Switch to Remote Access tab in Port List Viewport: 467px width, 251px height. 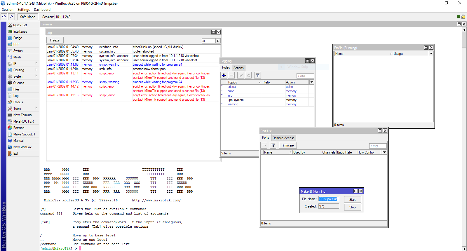click(x=283, y=138)
